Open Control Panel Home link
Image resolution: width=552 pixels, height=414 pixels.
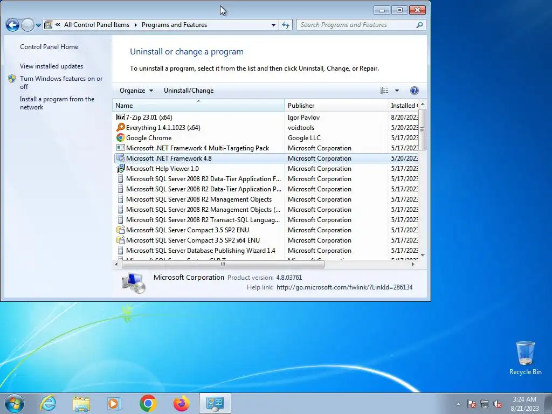pyautogui.click(x=49, y=47)
